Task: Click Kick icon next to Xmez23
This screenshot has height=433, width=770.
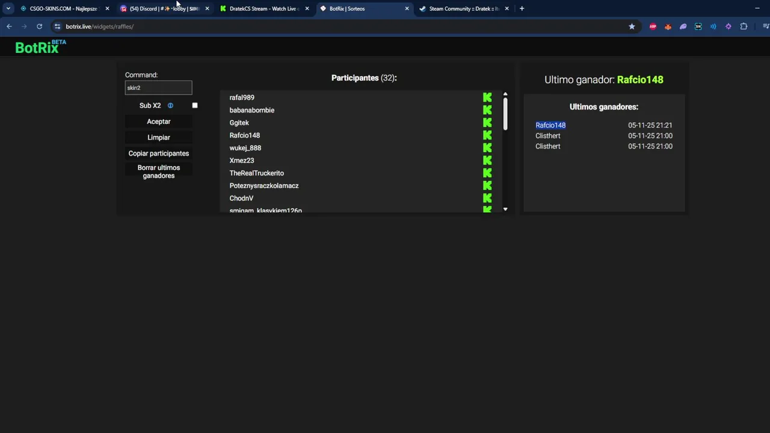Action: pos(487,161)
